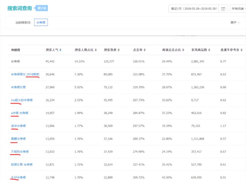Select the 不规则半身裙 keyword link
The height and width of the screenshot is (181, 246).
pos(20,152)
